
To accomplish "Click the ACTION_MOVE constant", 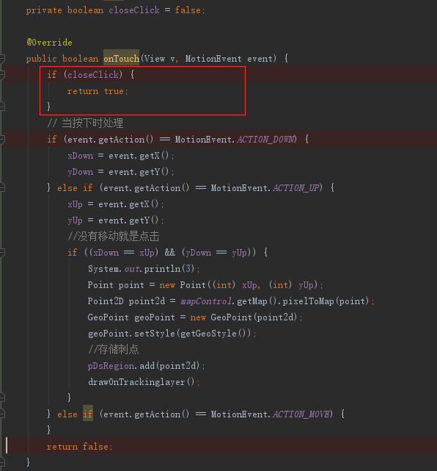I will (x=301, y=414).
